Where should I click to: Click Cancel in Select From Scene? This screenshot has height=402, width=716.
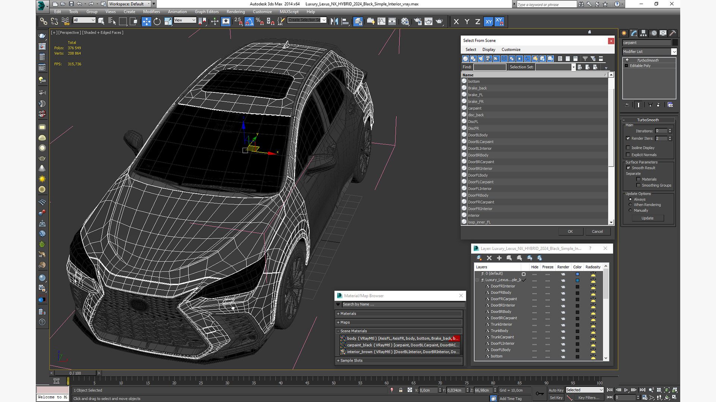pyautogui.click(x=597, y=232)
